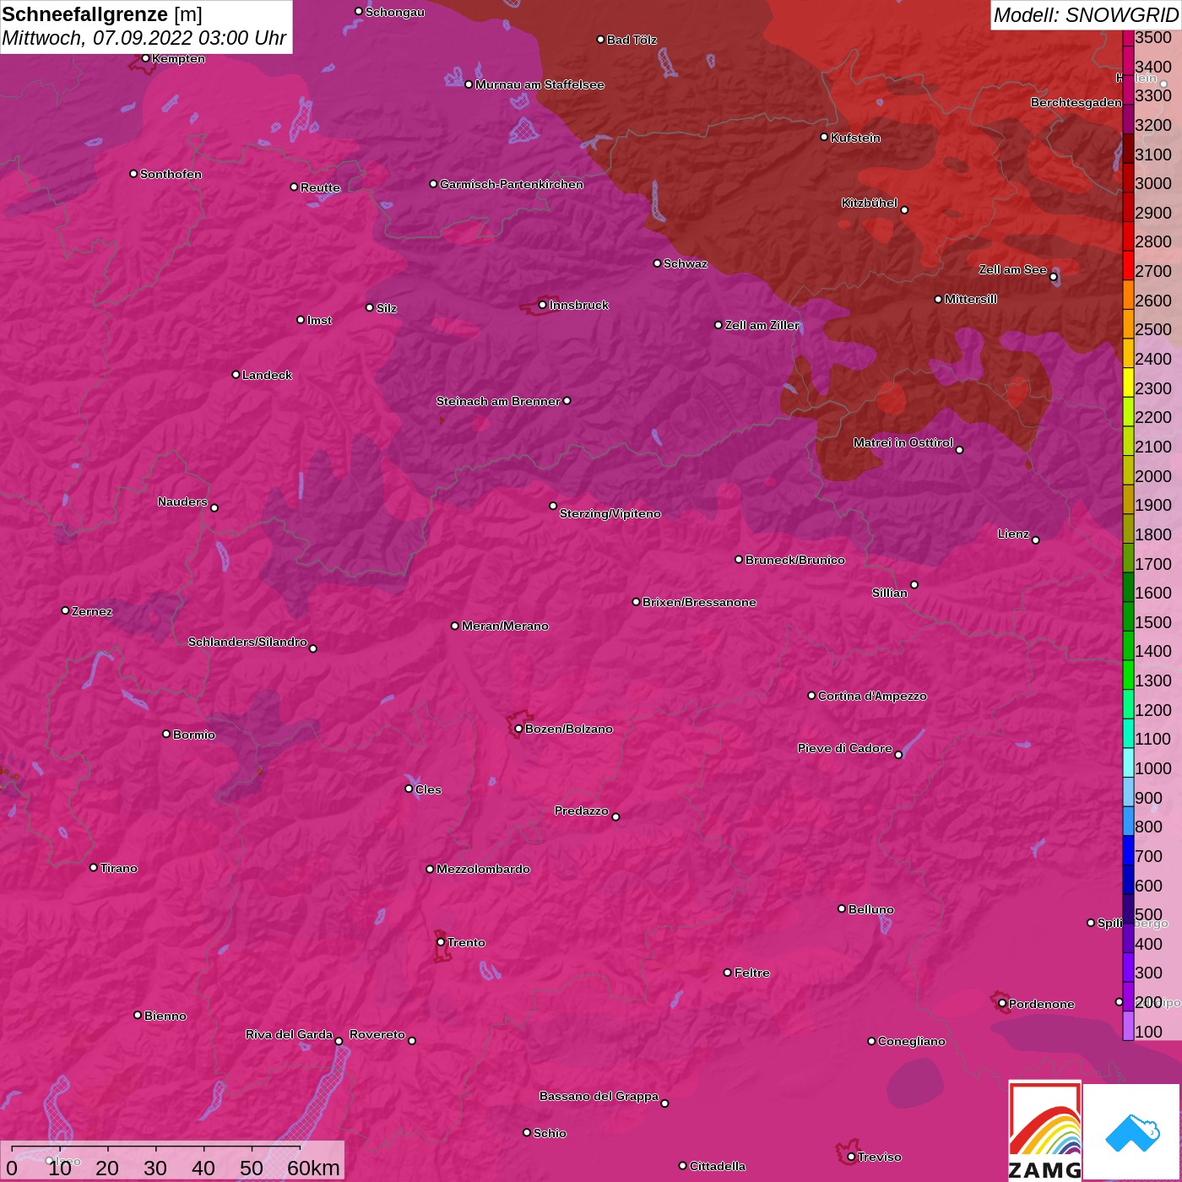The height and width of the screenshot is (1182, 1182).
Task: Click the Trento location marker
Action: [441, 942]
